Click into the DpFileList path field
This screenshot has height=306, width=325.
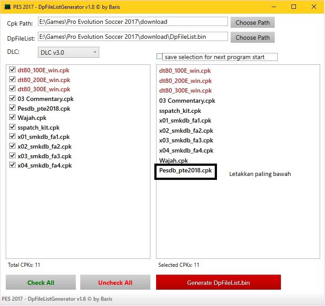coord(133,37)
